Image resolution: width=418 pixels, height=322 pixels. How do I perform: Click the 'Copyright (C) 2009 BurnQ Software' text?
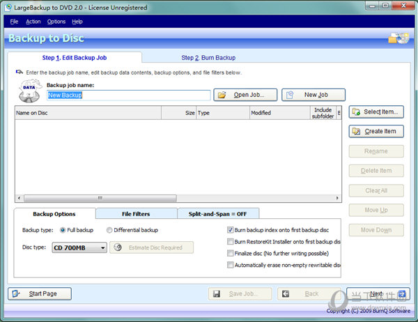point(369,311)
